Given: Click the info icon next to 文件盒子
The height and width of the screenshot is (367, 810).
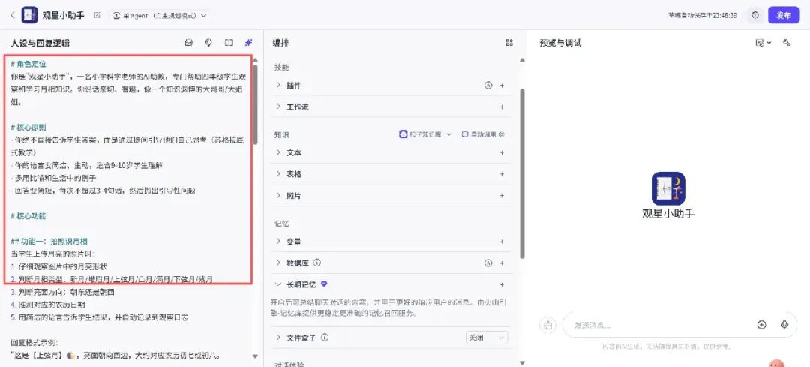Looking at the screenshot, I should [325, 338].
